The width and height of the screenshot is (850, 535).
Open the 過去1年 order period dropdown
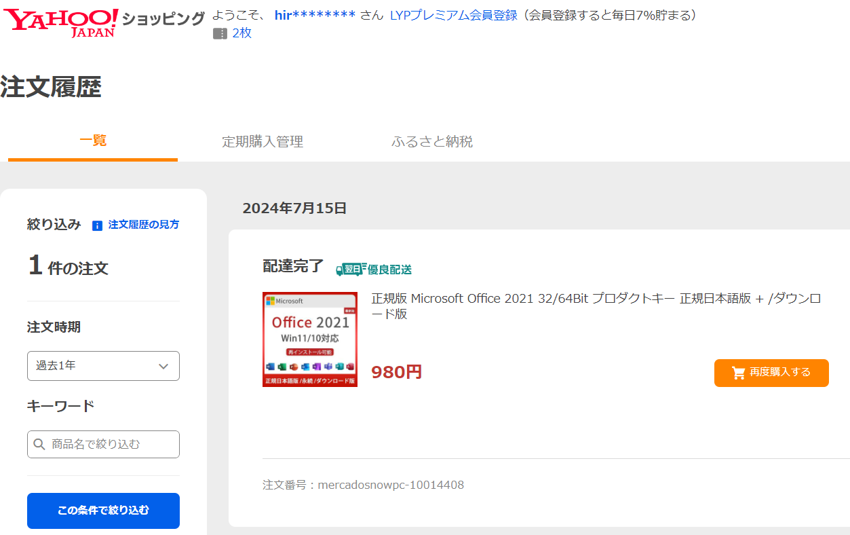pos(103,366)
